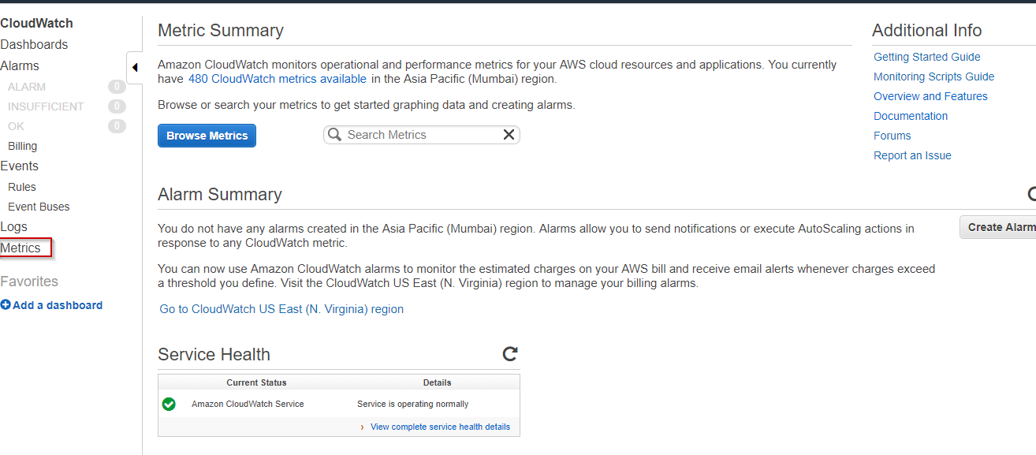Type in the Search Metrics field
The height and width of the screenshot is (455, 1036).
point(422,135)
